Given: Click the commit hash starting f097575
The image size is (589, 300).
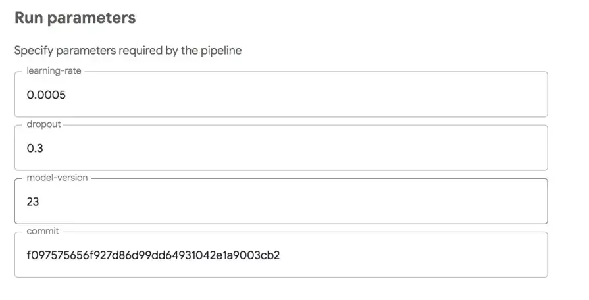Looking at the screenshot, I should click(x=153, y=255).
